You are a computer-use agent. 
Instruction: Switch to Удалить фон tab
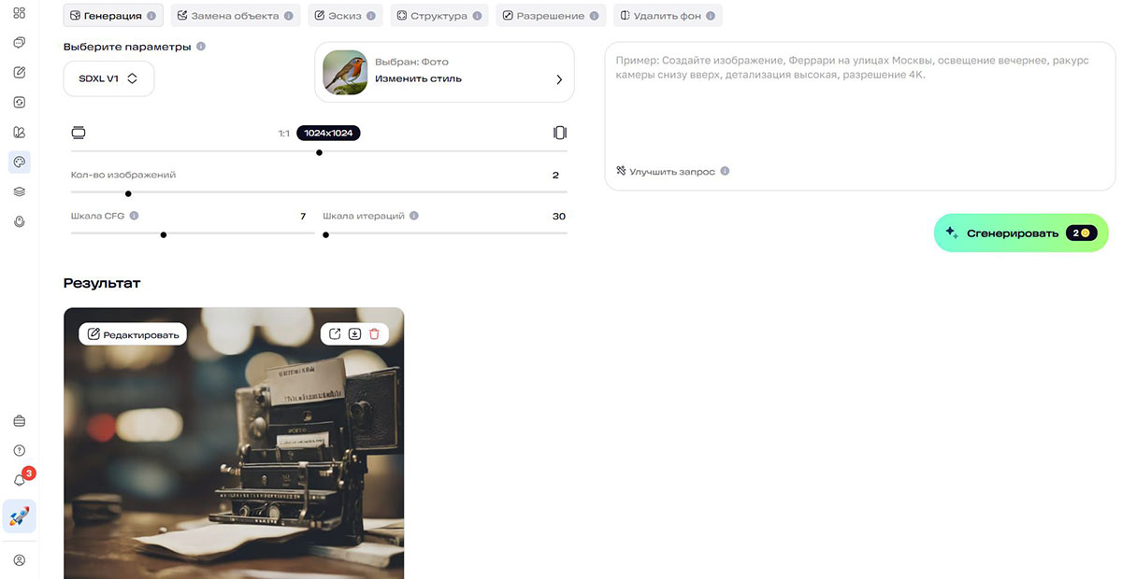[668, 16]
